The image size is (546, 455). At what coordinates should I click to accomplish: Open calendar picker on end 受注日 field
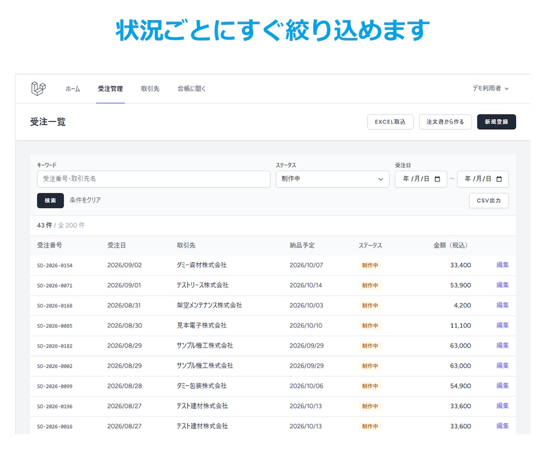499,179
